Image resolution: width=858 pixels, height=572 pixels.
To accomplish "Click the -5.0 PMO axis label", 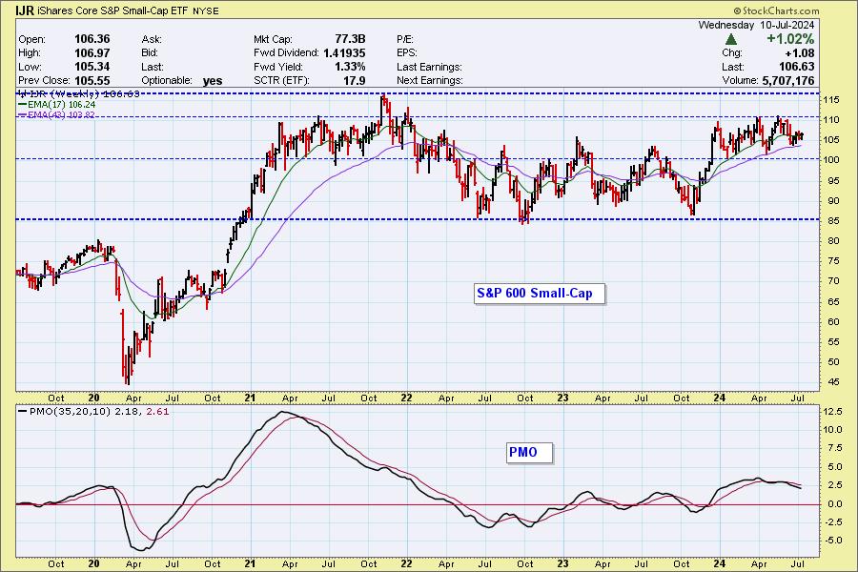I will coord(832,541).
